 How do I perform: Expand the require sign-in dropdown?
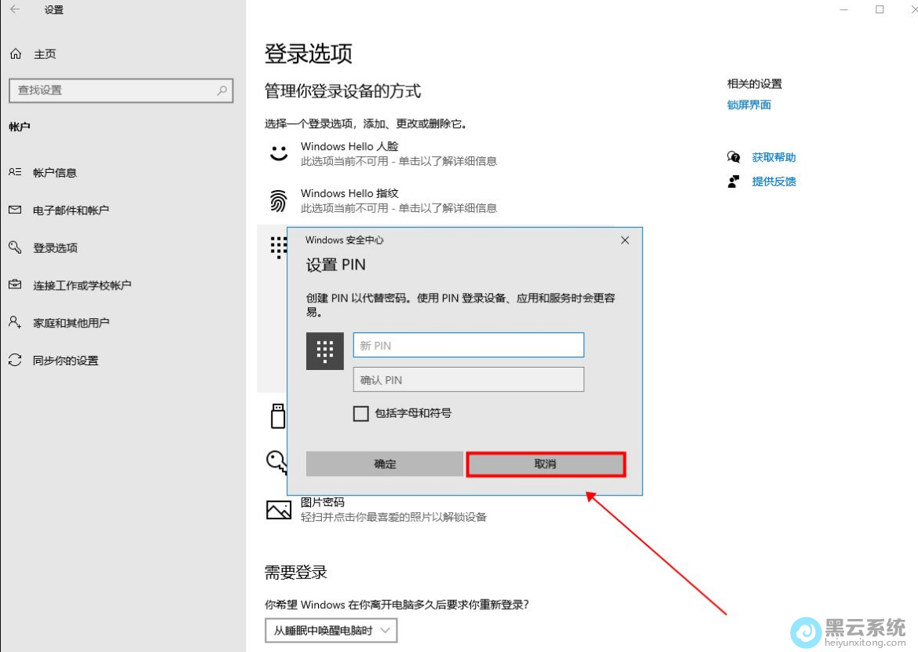331,630
